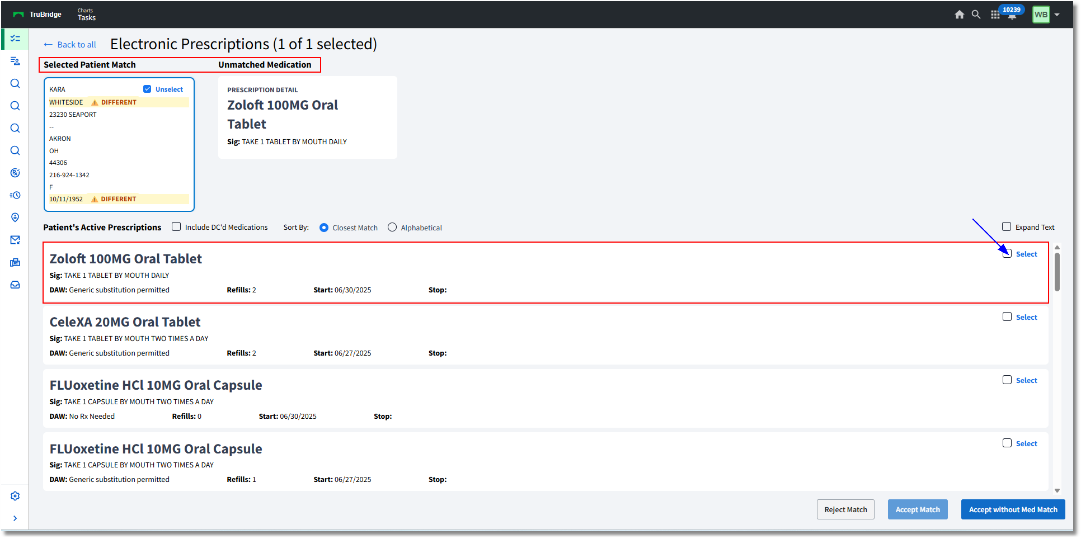This screenshot has width=1081, height=539.
Task: Click the warning icon next to 10/11/1952
Action: (95, 199)
